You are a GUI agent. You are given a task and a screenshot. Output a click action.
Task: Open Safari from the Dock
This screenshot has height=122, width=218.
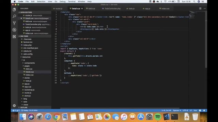point(48,117)
